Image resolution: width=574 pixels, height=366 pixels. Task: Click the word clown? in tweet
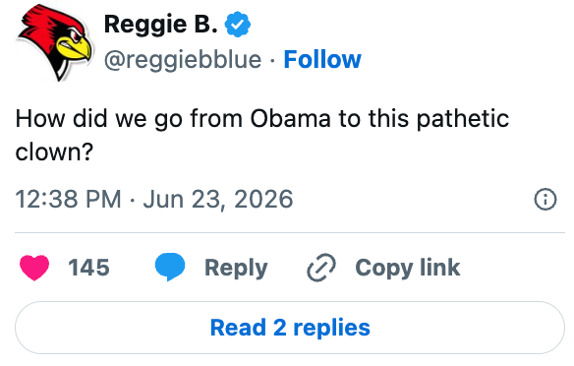point(54,152)
